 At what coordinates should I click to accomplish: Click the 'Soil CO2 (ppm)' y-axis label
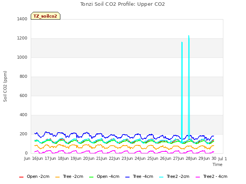click(x=5, y=86)
